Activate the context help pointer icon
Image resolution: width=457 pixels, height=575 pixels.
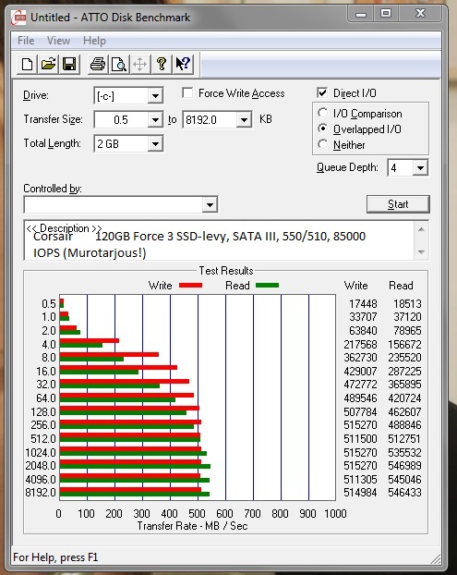183,65
